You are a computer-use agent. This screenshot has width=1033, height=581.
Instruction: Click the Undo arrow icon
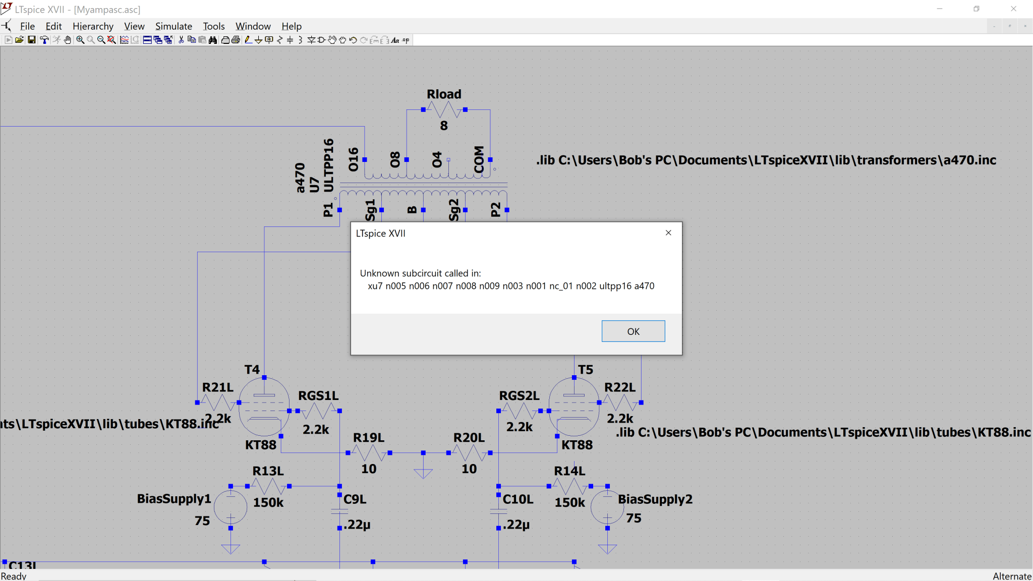click(353, 40)
